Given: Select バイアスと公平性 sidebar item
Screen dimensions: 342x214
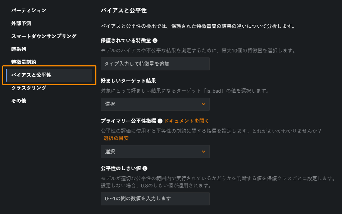Looking at the screenshot, I should tap(31, 75).
